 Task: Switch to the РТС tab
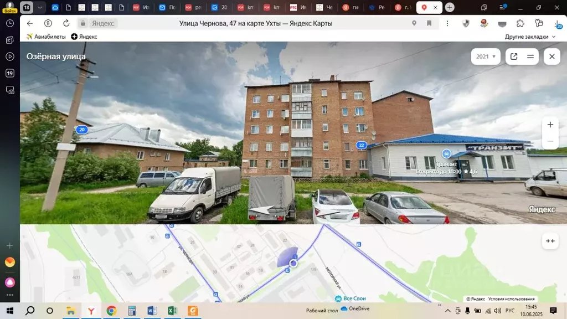point(298,7)
